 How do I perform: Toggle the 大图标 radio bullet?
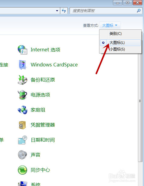pos(103,43)
